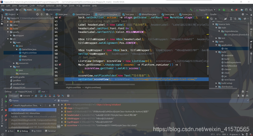Screen dimensions: 253x136
Task: Run with Coverage from the top toolbar
Action: tap(232, 10)
